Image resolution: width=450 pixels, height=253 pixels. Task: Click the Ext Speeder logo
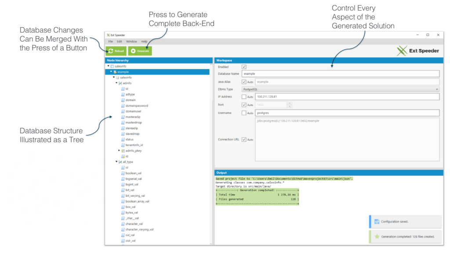pyautogui.click(x=418, y=51)
